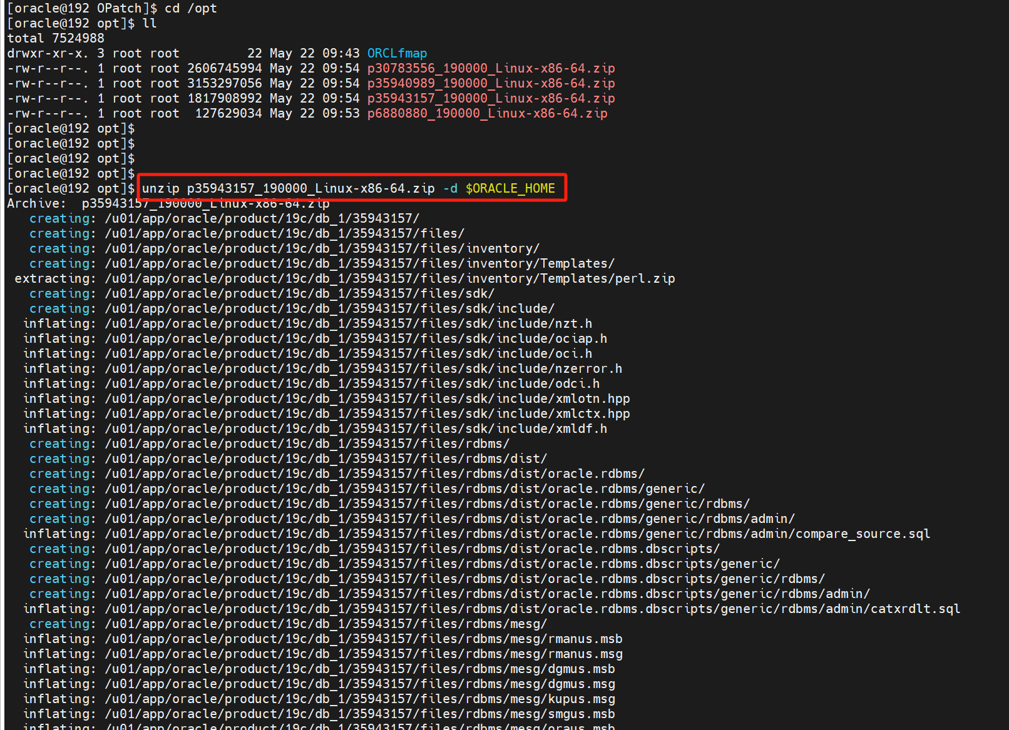Click the ORCLfmap row timestamp 09:43
Viewport: 1009px width, 730px height.
pos(341,53)
